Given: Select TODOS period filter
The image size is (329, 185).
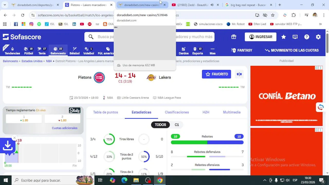Looking at the screenshot, I should click(x=160, y=125).
